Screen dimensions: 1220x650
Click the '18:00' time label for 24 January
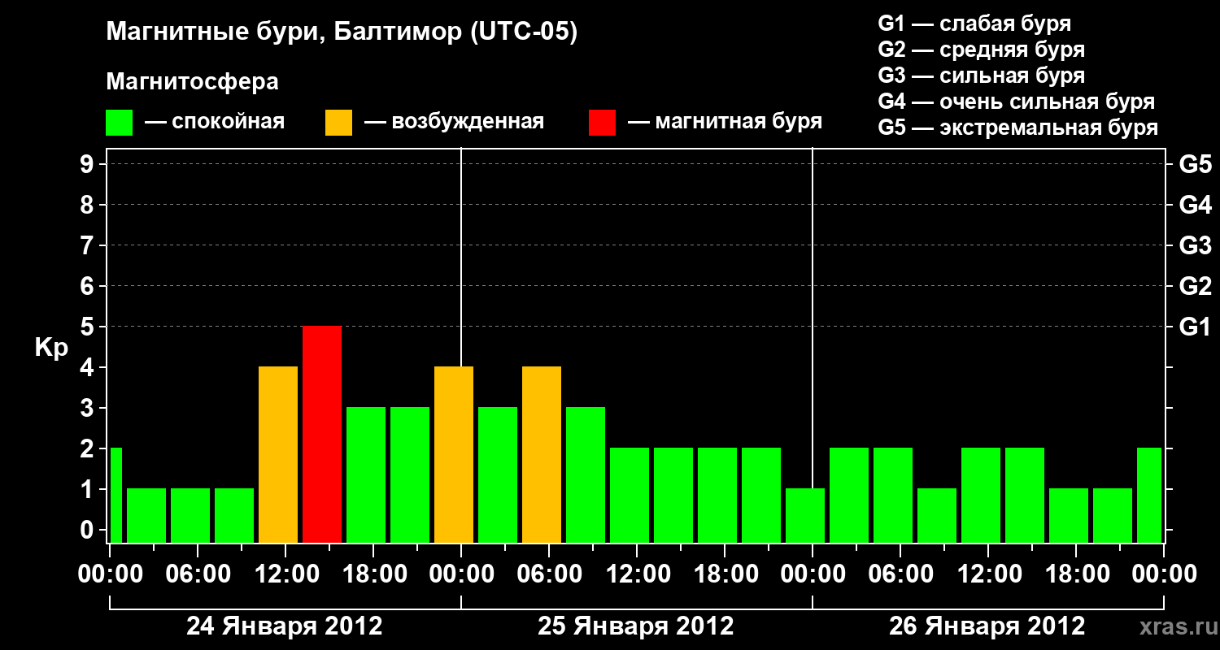[x=373, y=574]
